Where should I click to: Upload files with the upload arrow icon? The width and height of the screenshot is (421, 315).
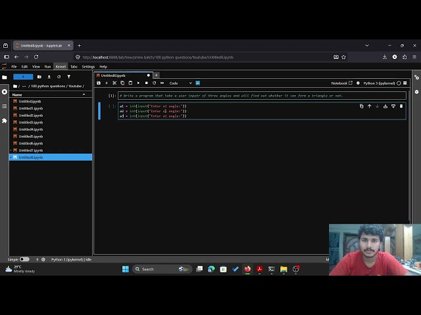(49, 77)
